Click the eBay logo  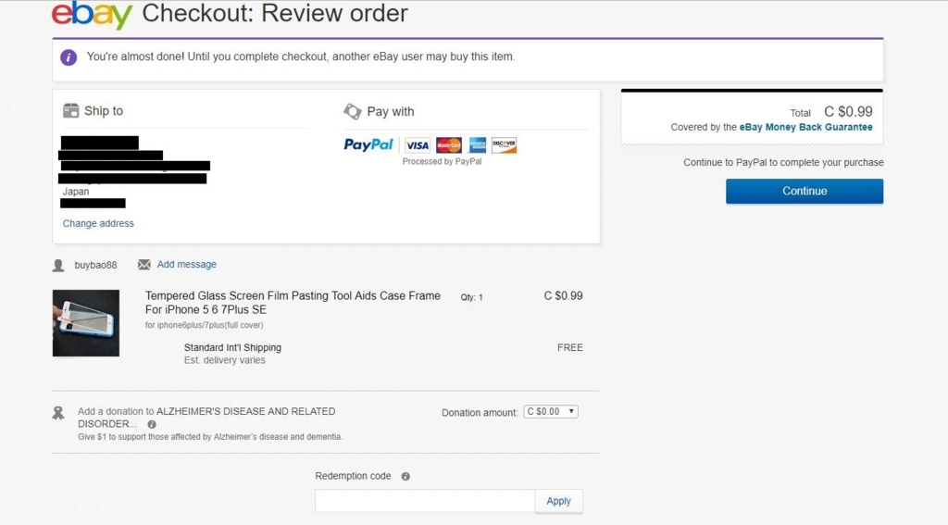coord(92,14)
